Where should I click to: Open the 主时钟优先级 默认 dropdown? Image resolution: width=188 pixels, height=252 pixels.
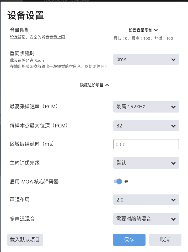coord(146,163)
